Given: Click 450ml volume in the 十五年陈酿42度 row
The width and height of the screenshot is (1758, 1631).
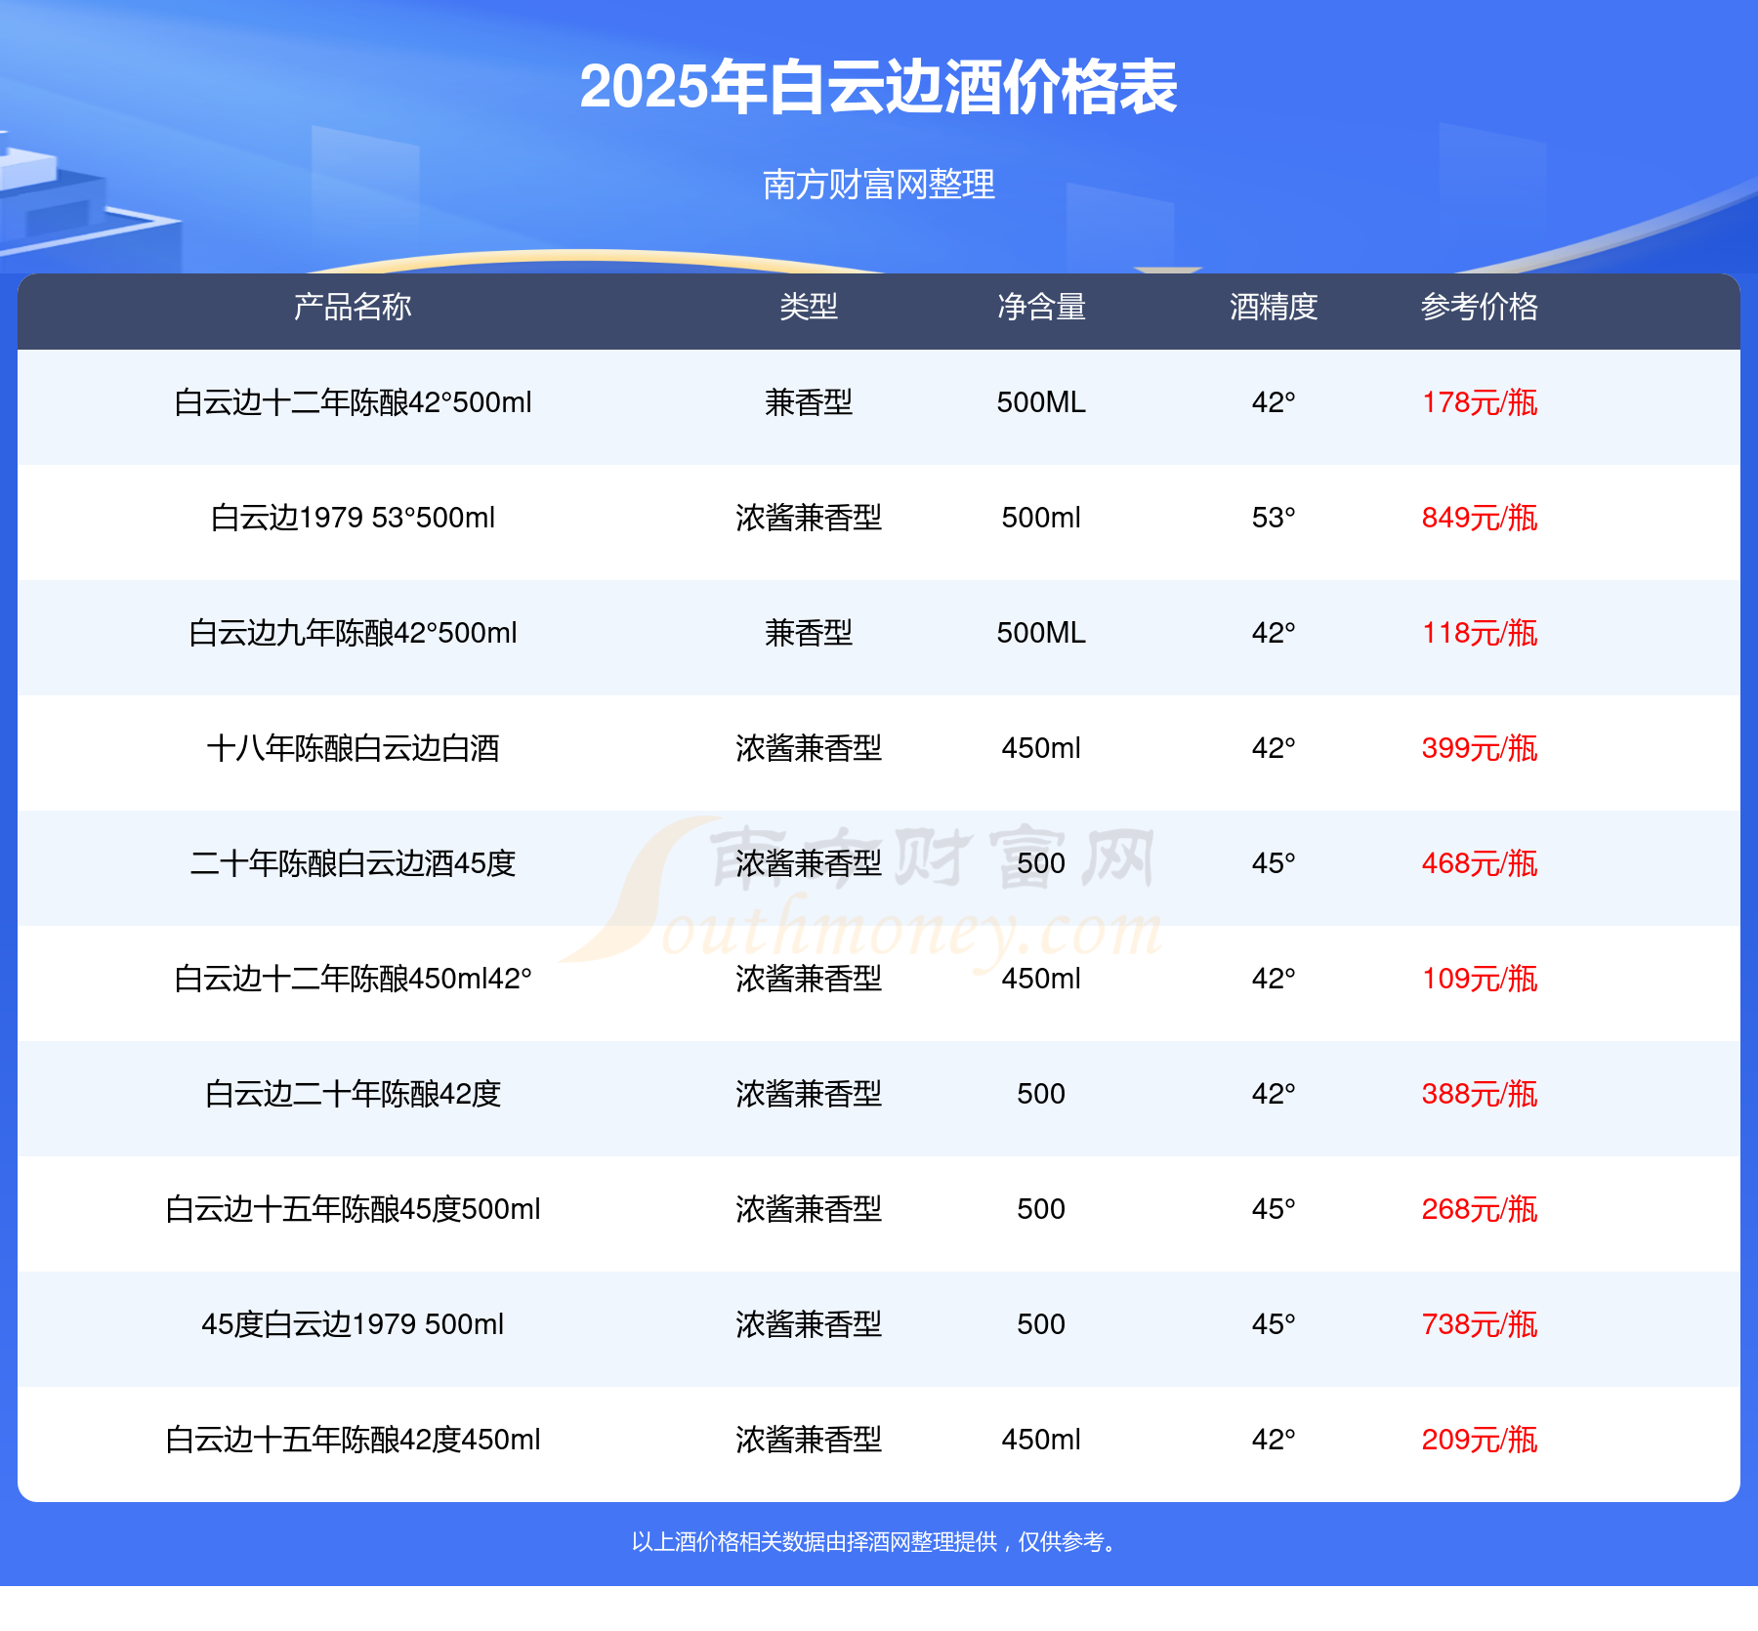Looking at the screenshot, I should [x=1041, y=1440].
